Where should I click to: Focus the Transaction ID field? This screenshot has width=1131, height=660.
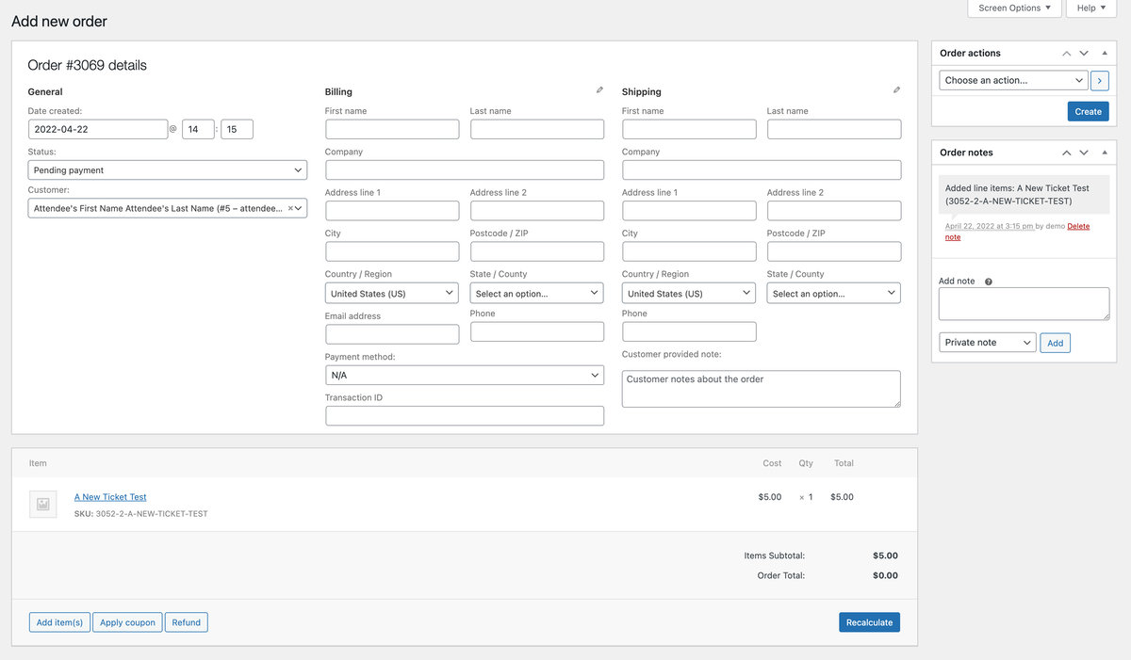pos(465,416)
